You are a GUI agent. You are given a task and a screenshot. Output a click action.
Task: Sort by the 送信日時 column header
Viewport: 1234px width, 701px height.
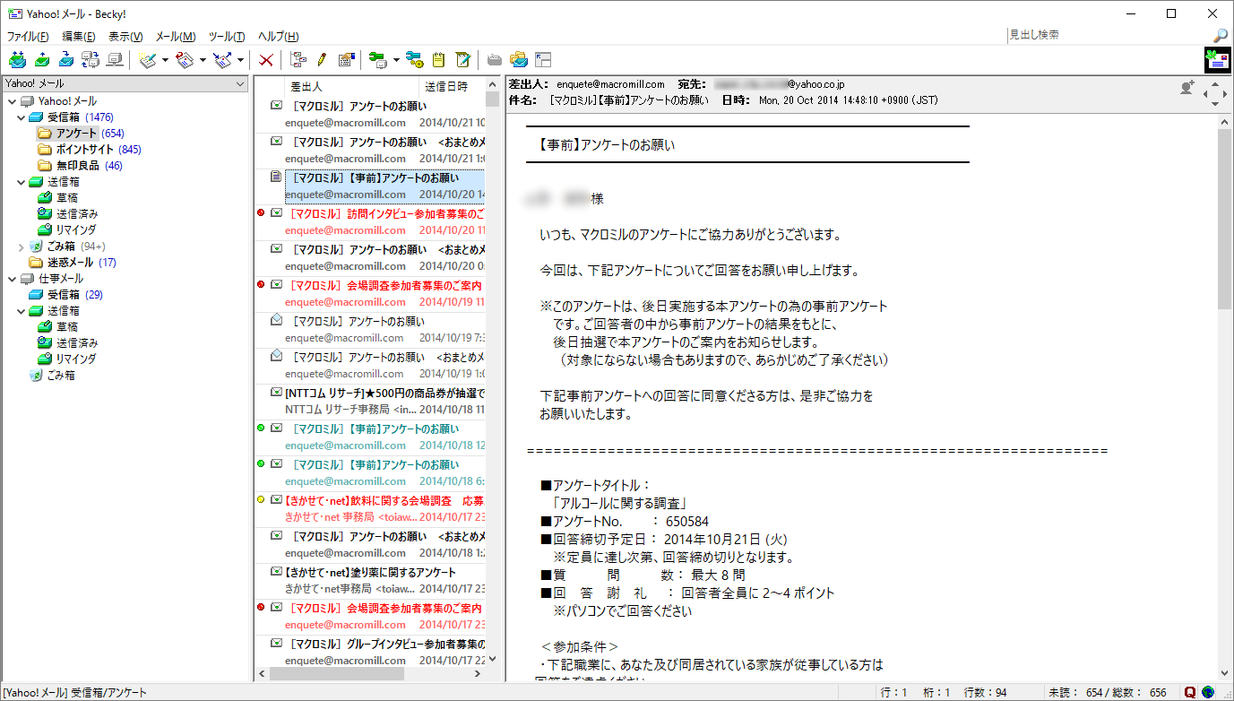pyautogui.click(x=452, y=87)
